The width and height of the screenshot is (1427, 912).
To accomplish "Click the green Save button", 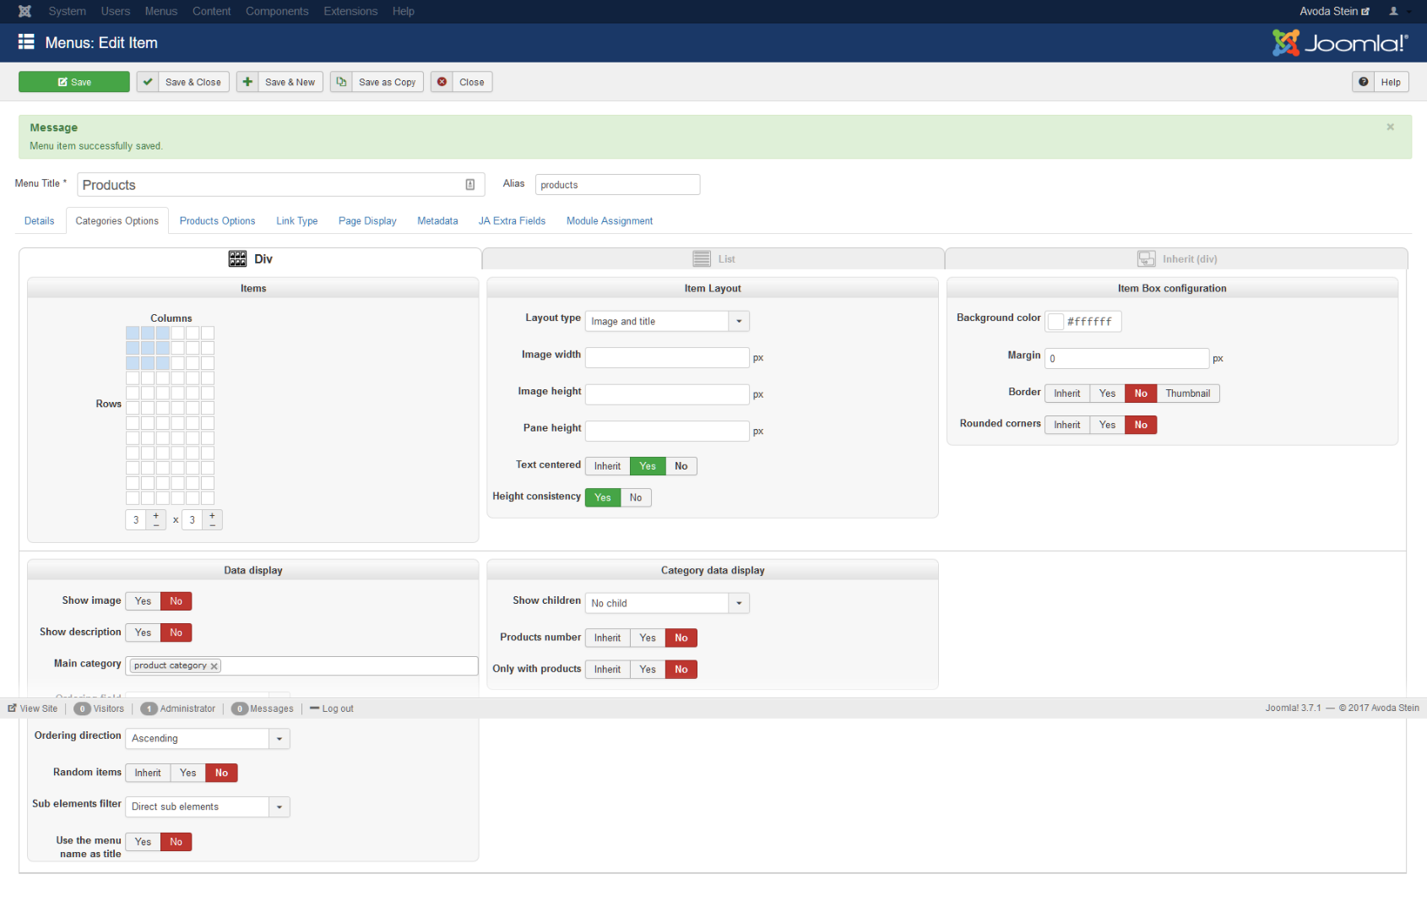I will (x=74, y=82).
